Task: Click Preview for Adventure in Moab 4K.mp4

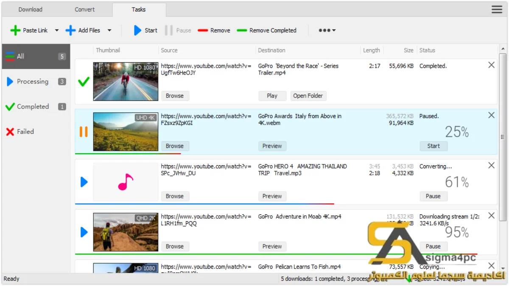Action: 272,246
